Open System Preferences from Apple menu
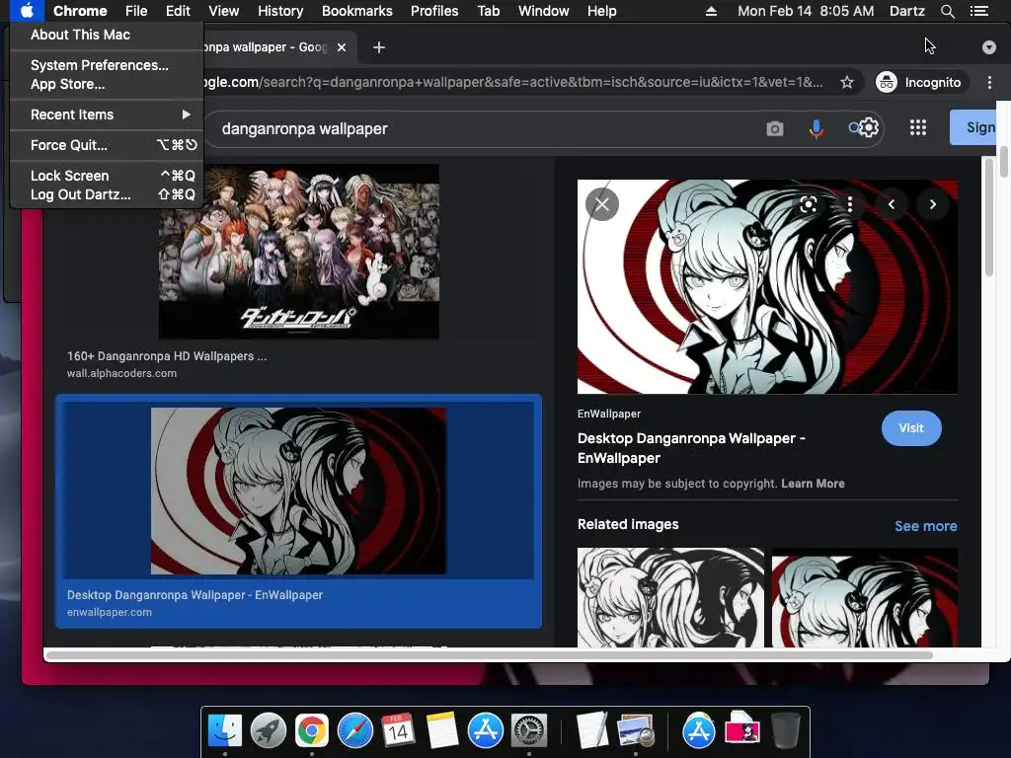Viewport: 1011px width, 758px height. pos(100,65)
